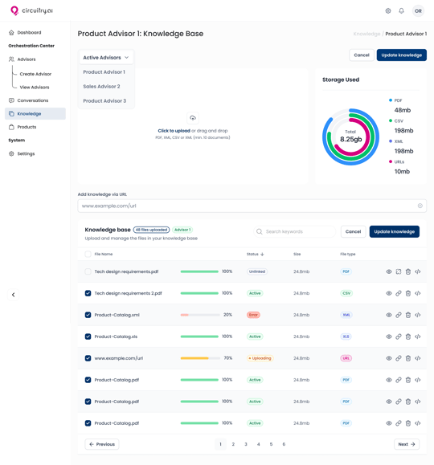Click the 70% progress bar of www.example.com/url
Screen dimensions: 434x465
(200, 358)
